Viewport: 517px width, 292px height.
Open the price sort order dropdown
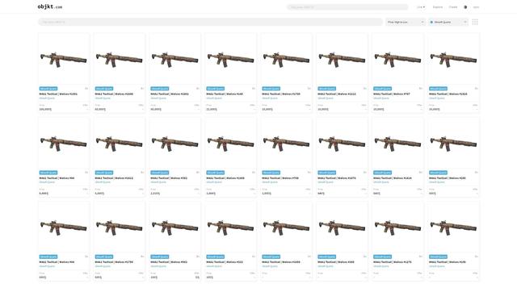pos(406,22)
